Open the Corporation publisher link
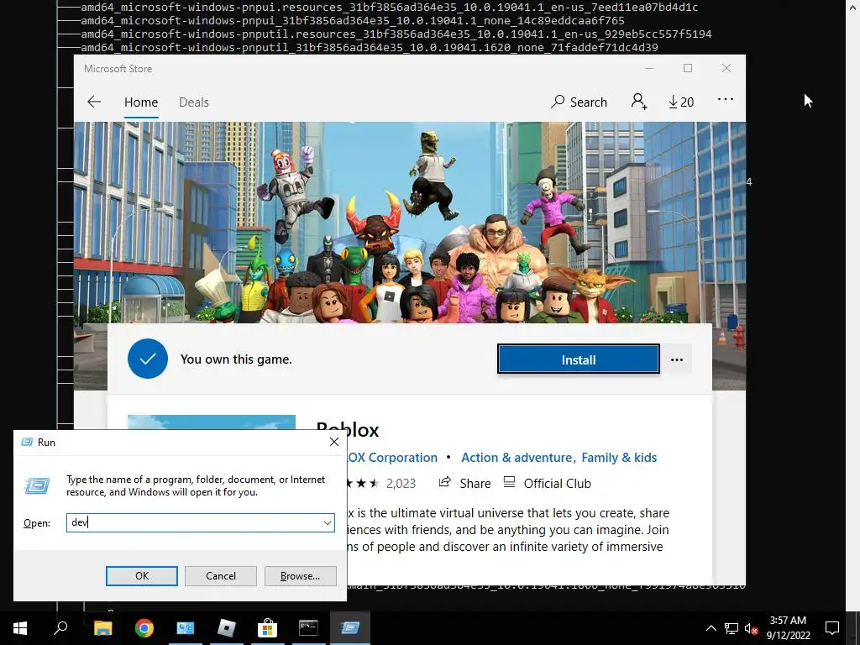 (393, 458)
